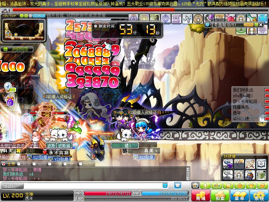
Task: Click the Shift quickslot potion
Action: 228,164
